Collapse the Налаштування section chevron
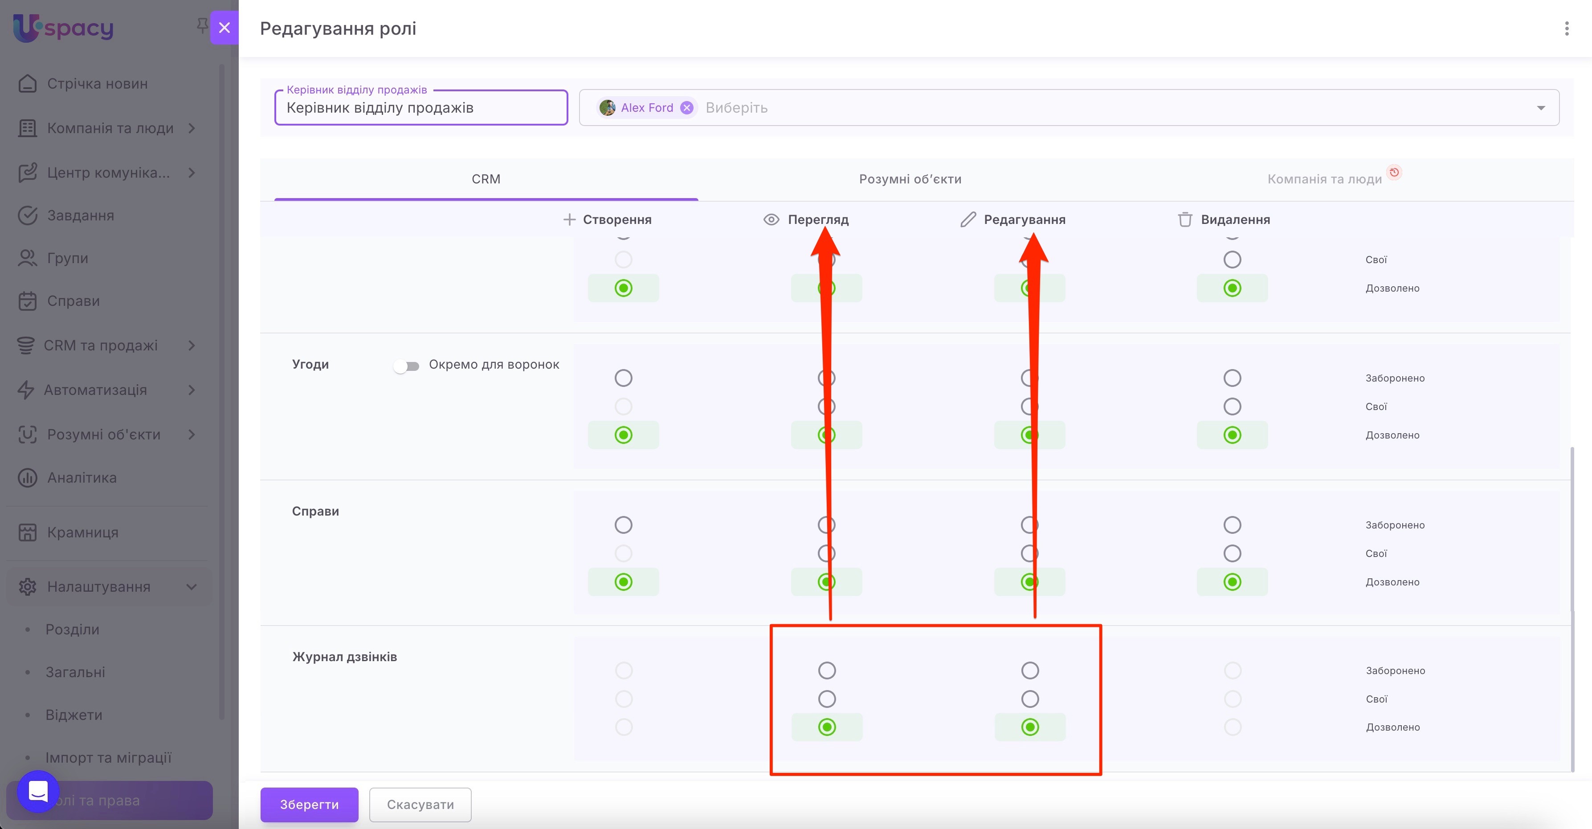Image resolution: width=1592 pixels, height=829 pixels. pos(192,587)
